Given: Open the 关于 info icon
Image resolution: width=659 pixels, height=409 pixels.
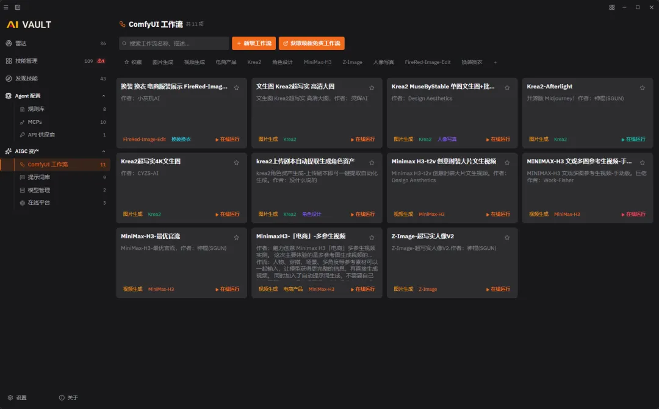Looking at the screenshot, I should (x=62, y=397).
